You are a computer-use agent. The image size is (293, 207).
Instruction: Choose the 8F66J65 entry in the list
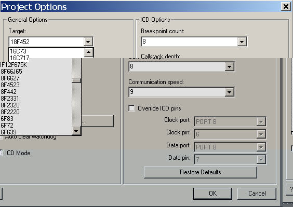tap(35, 72)
